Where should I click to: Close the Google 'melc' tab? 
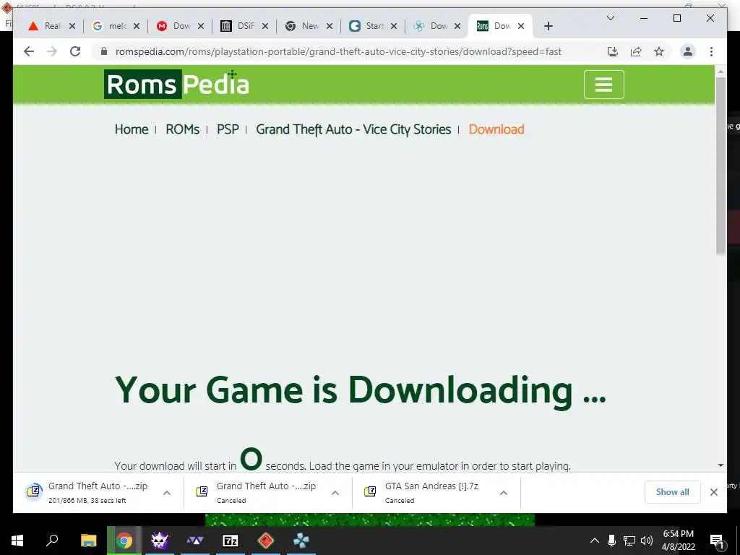[137, 26]
